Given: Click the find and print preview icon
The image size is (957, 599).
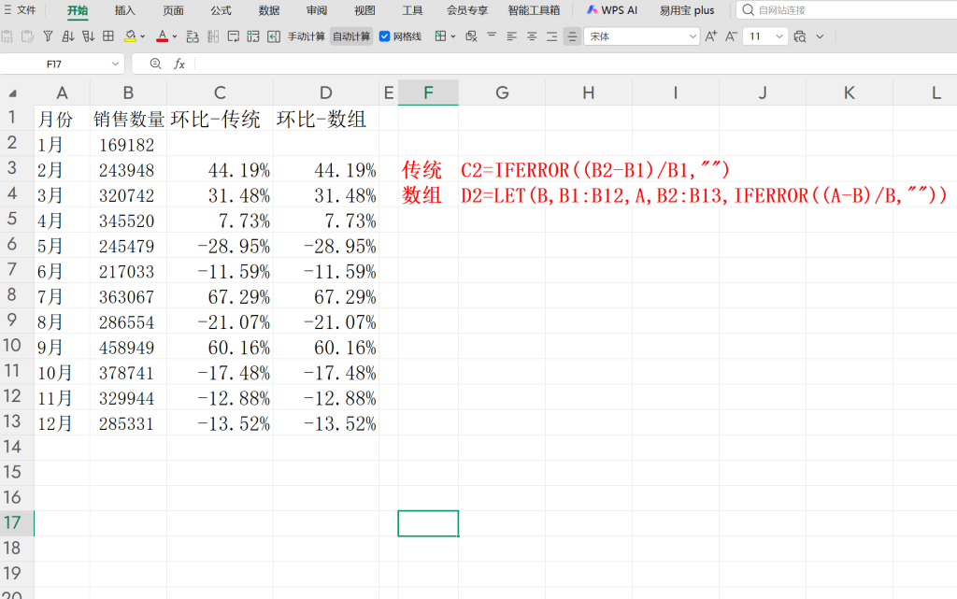Looking at the screenshot, I should [800, 36].
